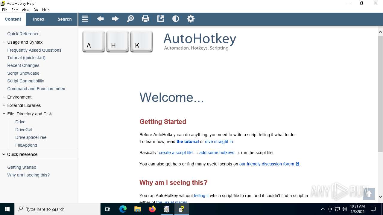Screen dimensions: 383x215
Task: Open Command and Function Index
Action: pyautogui.click(x=36, y=89)
